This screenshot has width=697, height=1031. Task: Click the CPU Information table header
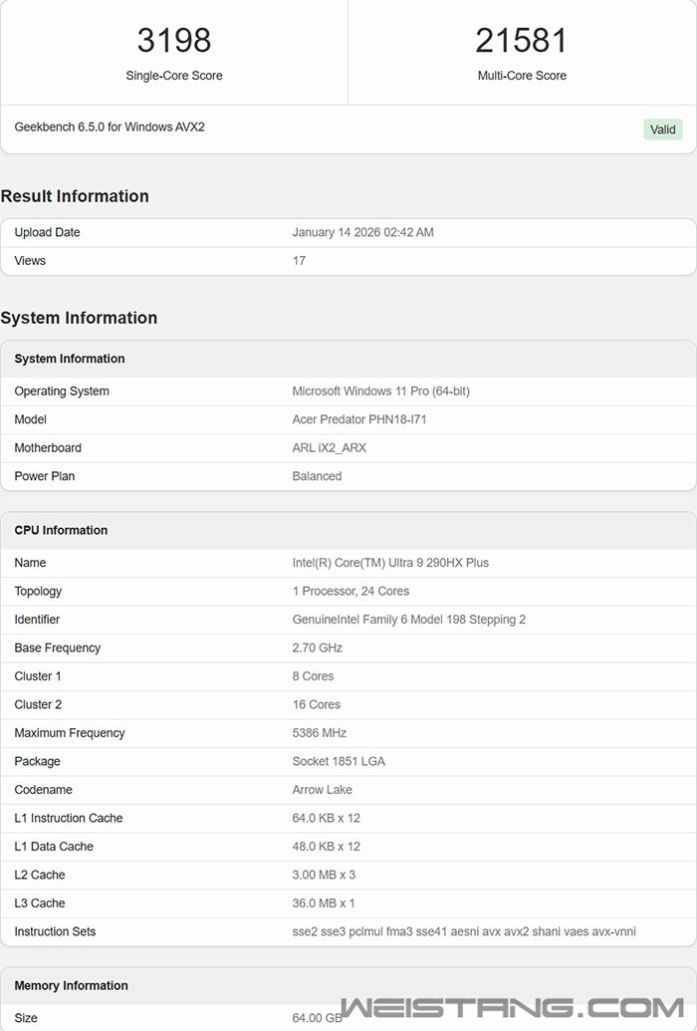[x=61, y=530]
